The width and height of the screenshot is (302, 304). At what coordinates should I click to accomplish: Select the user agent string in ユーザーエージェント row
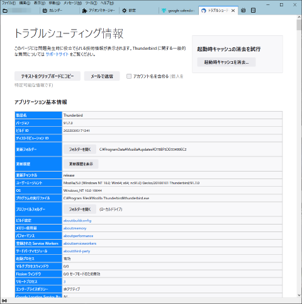(131, 183)
